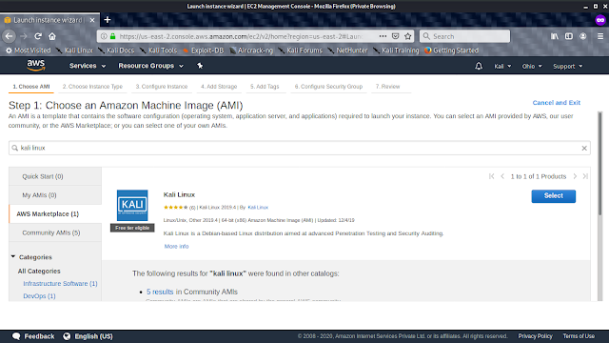This screenshot has width=609, height=343.
Task: Click the Kali Linux AMI logo thumbnail
Action: [132, 206]
